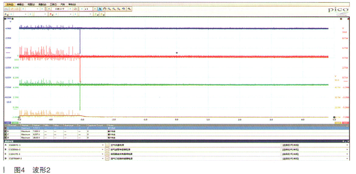Select row D with value 28.26 V
This screenshot has height=174, width=356.
pyautogui.click(x=177, y=138)
